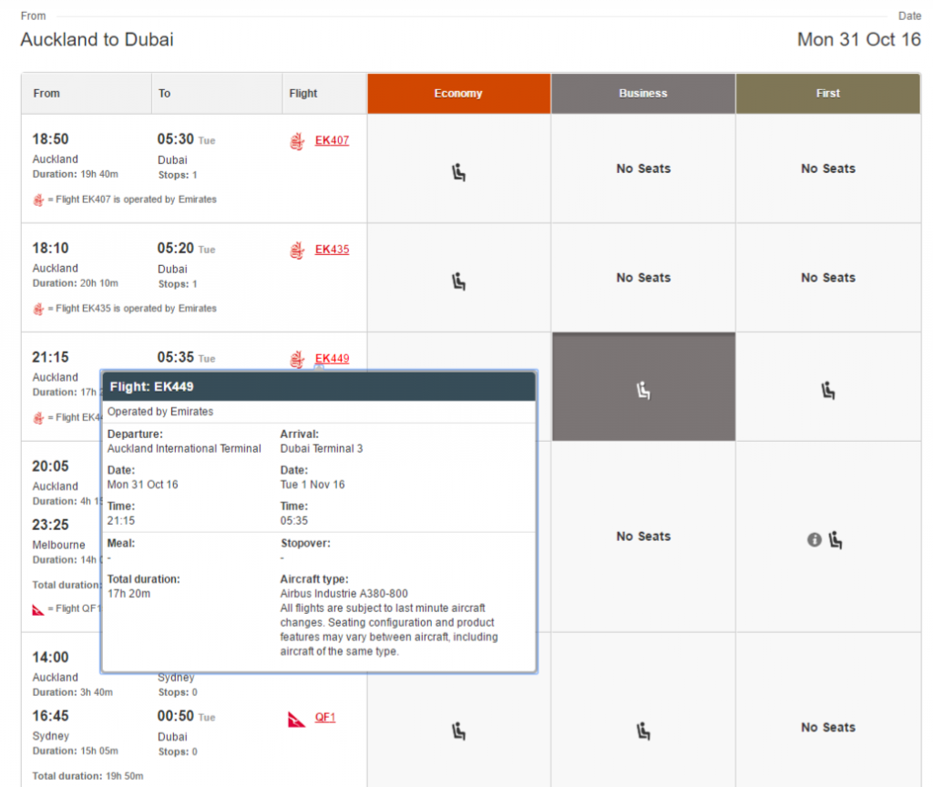Click No Seats in Business for EK435

pyautogui.click(x=643, y=278)
